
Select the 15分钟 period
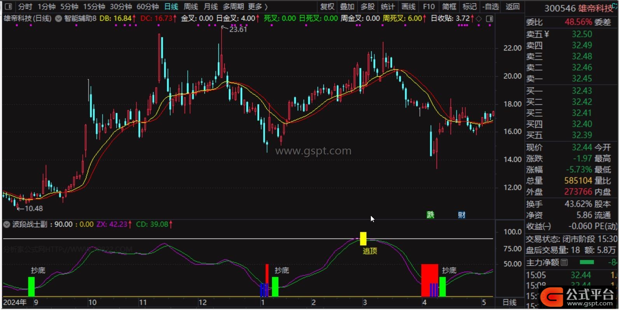(x=94, y=7)
